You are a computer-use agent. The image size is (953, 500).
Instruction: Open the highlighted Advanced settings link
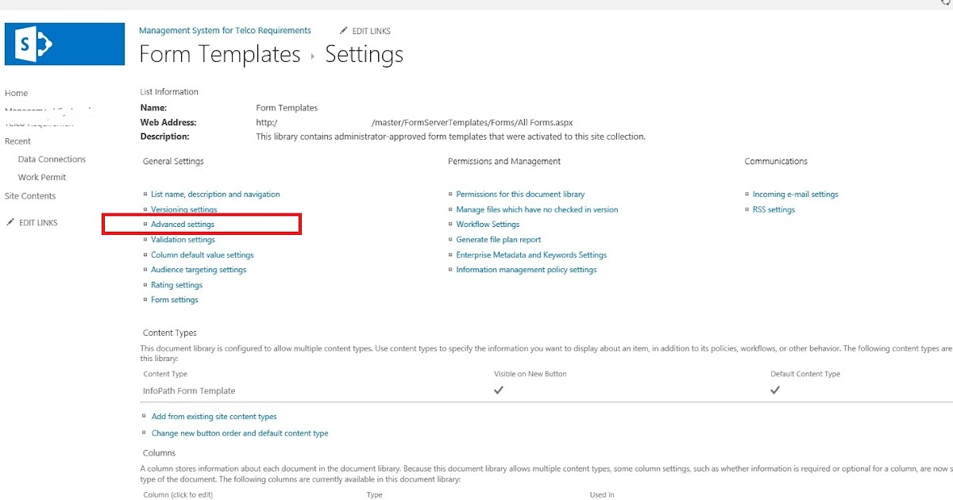(184, 224)
